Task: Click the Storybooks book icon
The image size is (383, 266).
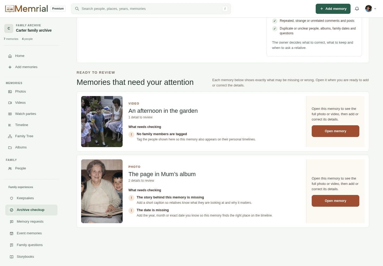Action: pos(11,257)
